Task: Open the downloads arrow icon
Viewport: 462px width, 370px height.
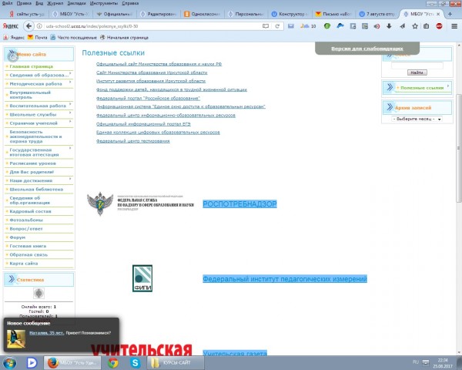Action: coord(389,26)
